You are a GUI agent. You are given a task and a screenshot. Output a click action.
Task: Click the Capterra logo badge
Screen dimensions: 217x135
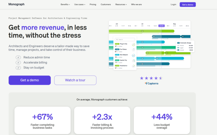pos(151,84)
